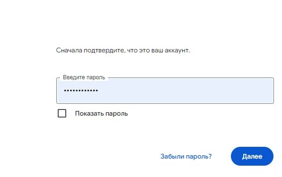Click the word 'аккаунт' in the heading
Viewport: 282px width, 177px height.
pyautogui.click(x=176, y=51)
